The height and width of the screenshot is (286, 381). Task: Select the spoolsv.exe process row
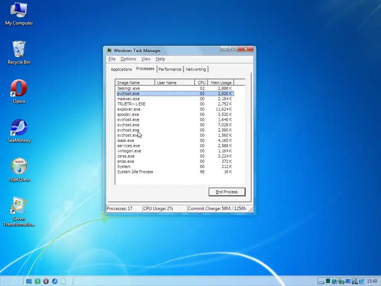click(x=175, y=114)
